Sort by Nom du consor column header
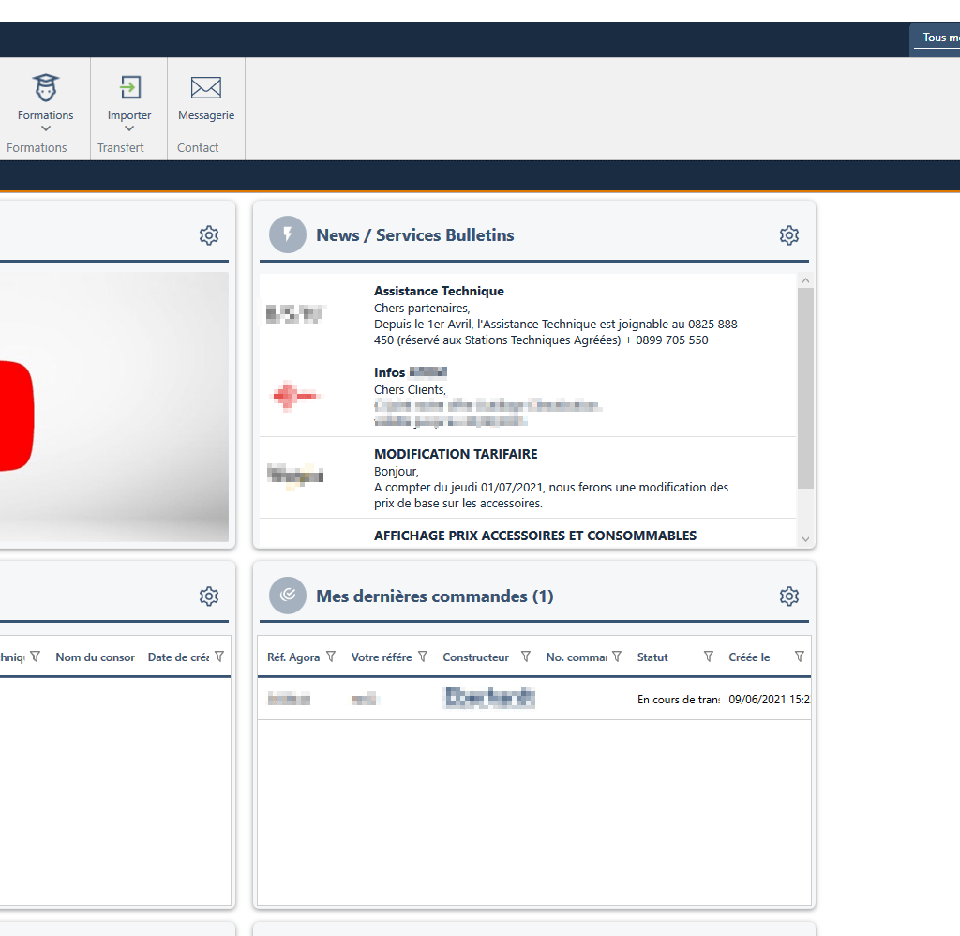This screenshot has width=960, height=936. click(95, 657)
